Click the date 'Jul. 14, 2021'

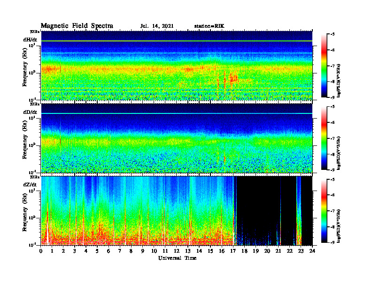157,26
